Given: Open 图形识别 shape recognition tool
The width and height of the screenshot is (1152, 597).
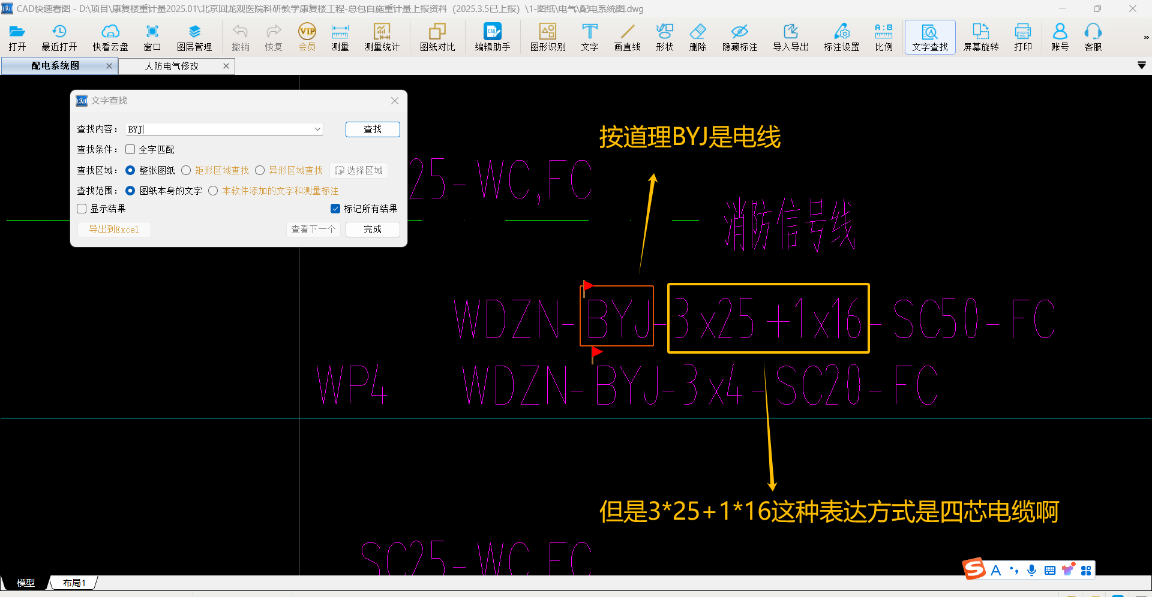Looking at the screenshot, I should coord(548,37).
